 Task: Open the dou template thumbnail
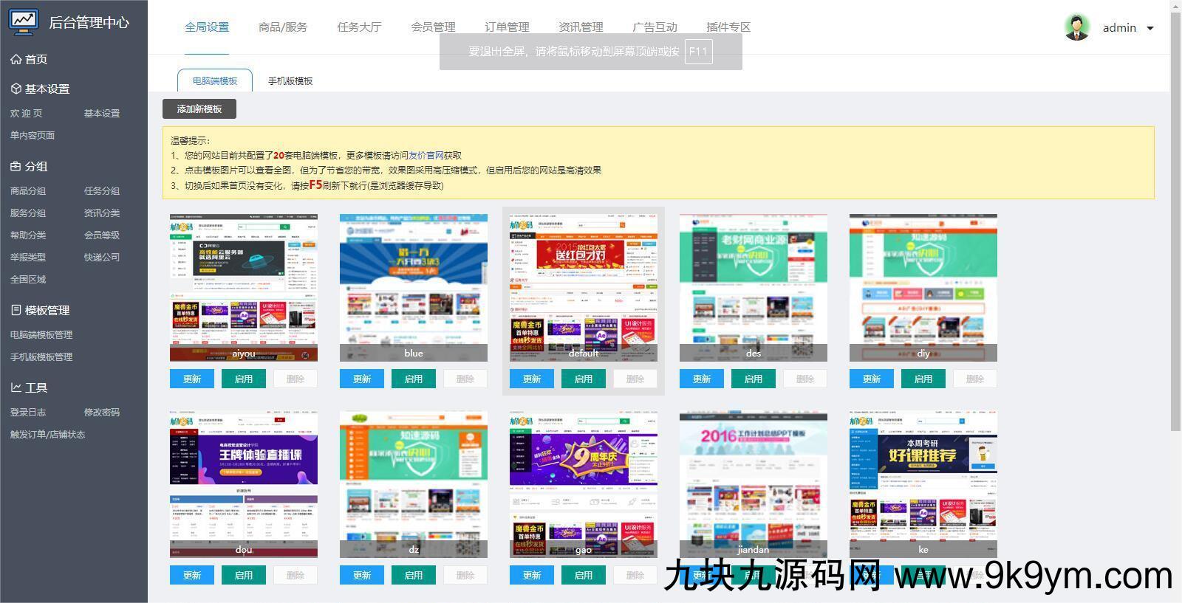click(244, 484)
